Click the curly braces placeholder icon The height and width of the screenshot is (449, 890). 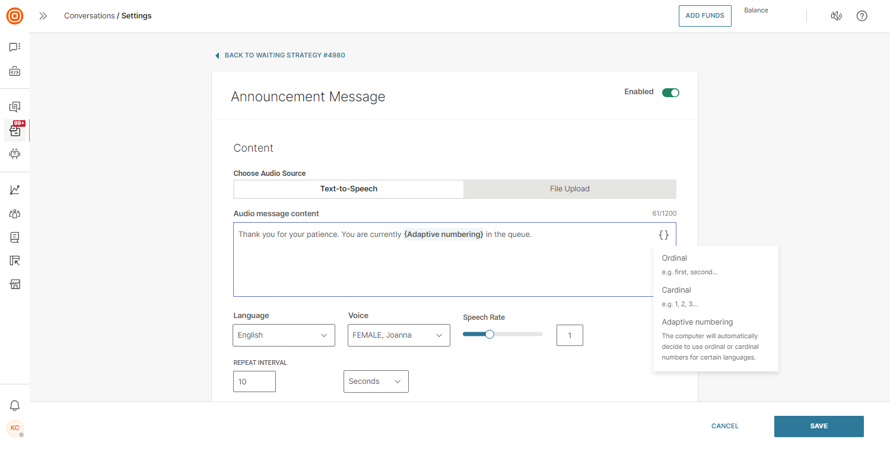(663, 235)
